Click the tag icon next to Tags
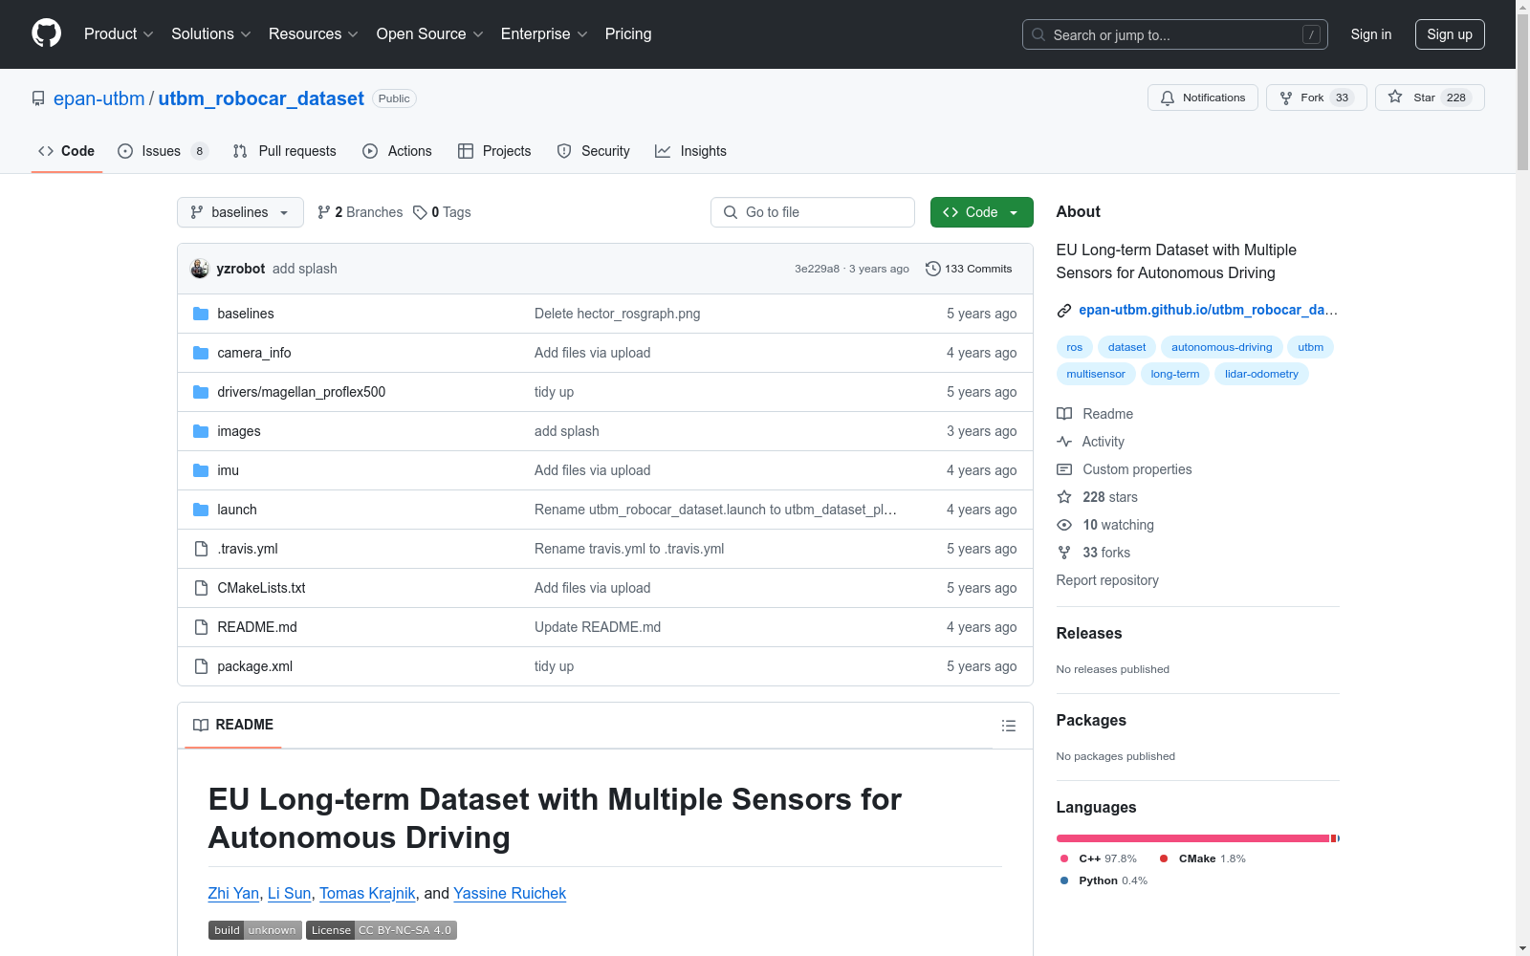 pyautogui.click(x=420, y=212)
